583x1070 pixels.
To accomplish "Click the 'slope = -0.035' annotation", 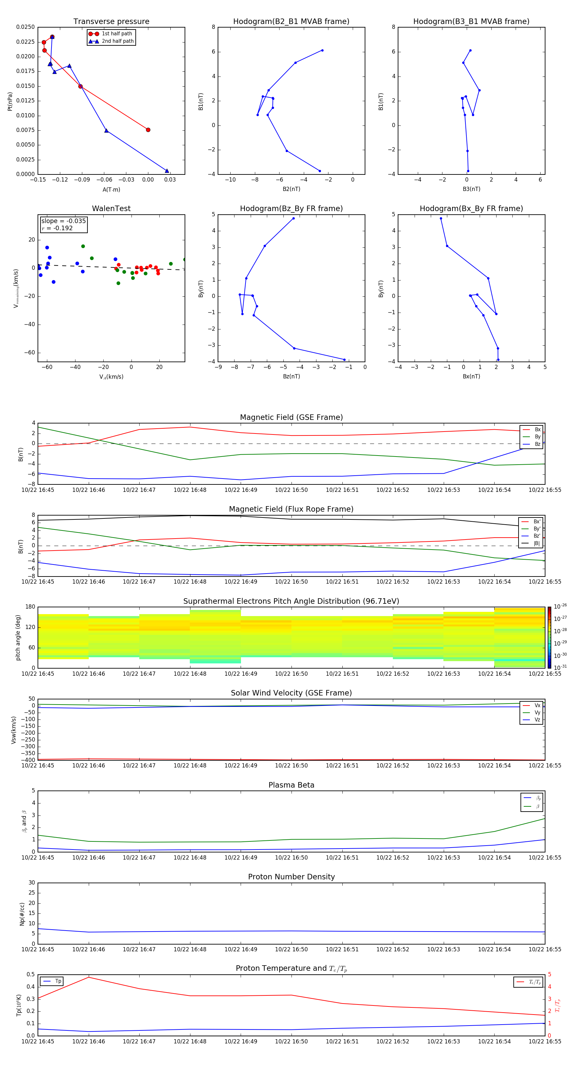I will tap(63, 221).
